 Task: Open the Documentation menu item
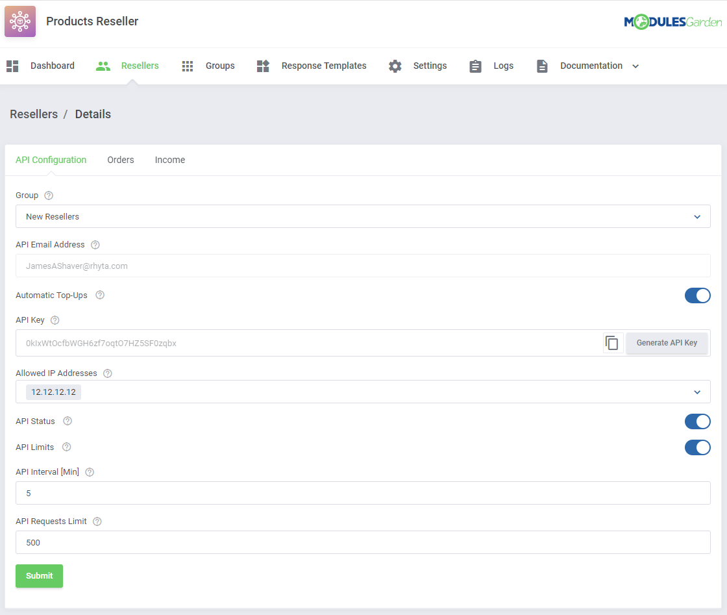(x=591, y=66)
